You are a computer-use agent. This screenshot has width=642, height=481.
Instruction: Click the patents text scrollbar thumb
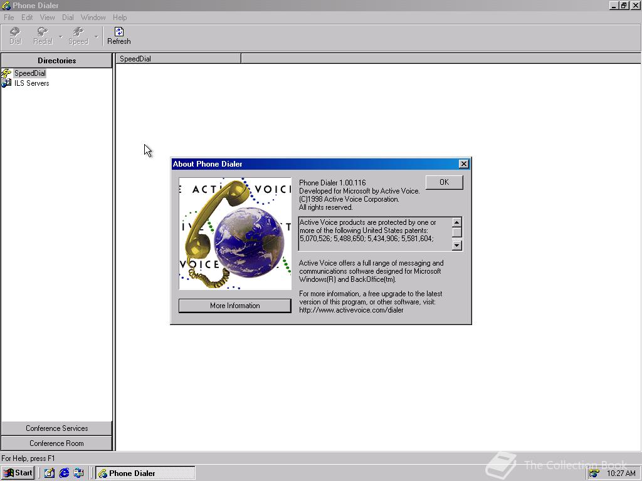(x=457, y=232)
